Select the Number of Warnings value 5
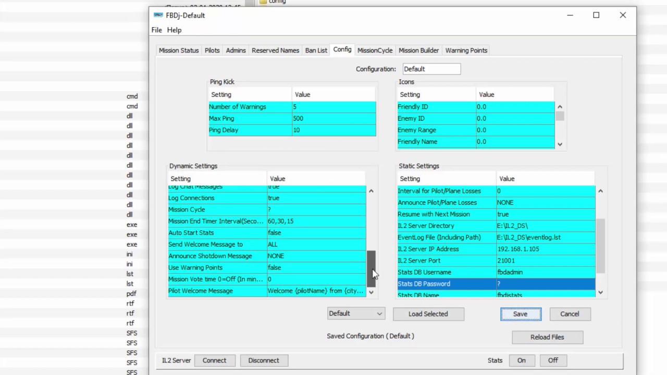The height and width of the screenshot is (375, 667). click(x=334, y=107)
